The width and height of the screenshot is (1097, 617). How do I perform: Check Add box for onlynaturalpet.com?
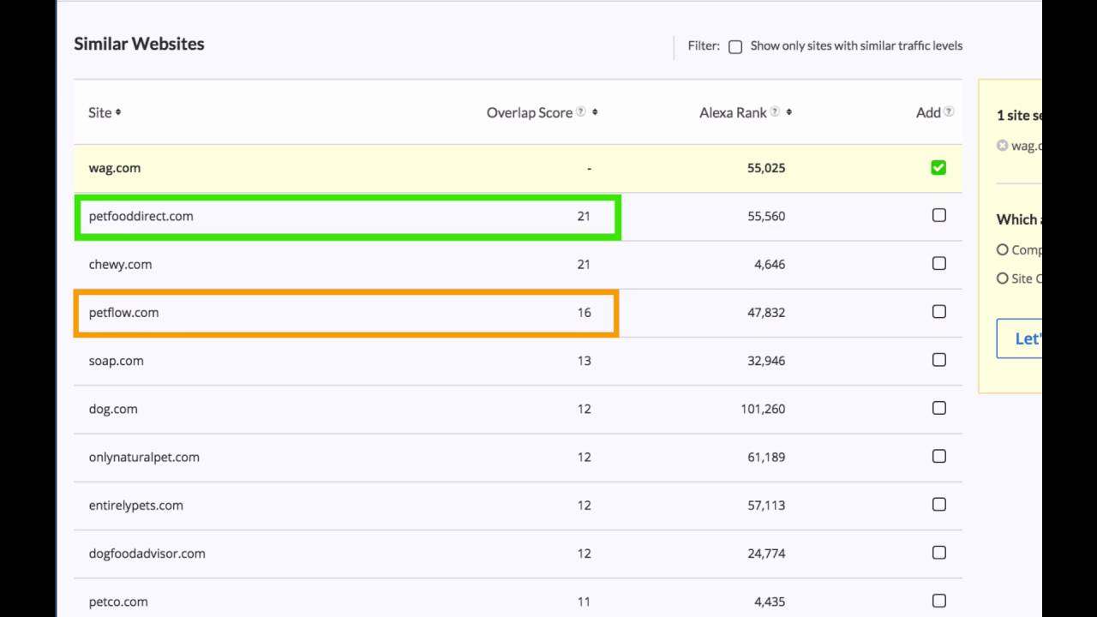click(939, 456)
